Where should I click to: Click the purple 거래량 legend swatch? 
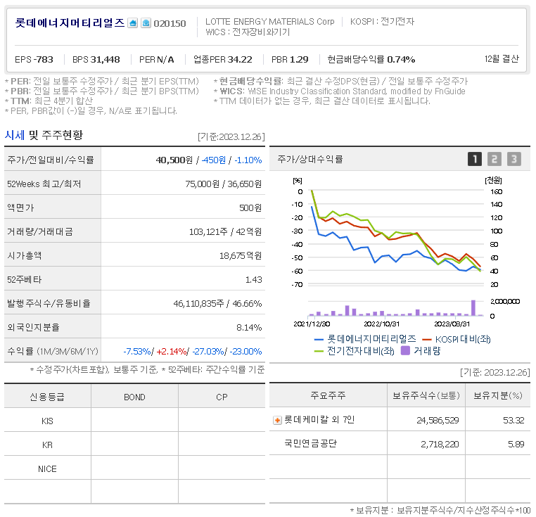point(405,351)
